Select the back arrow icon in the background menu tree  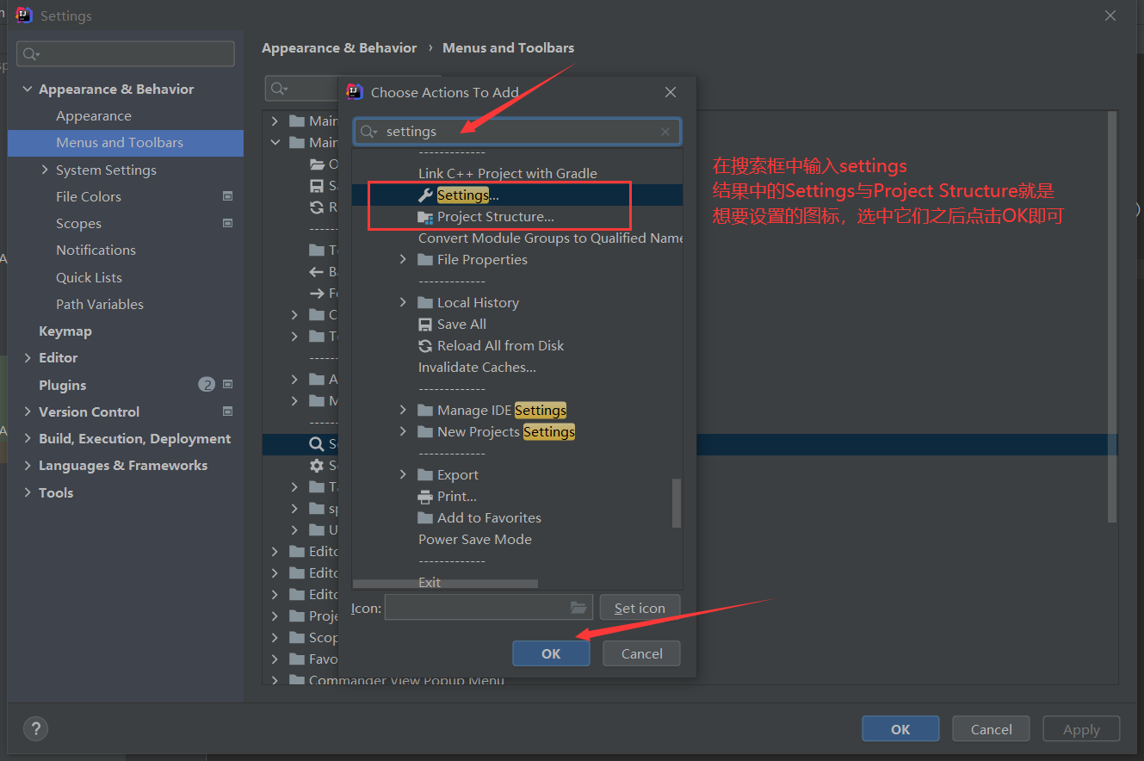coord(317,272)
